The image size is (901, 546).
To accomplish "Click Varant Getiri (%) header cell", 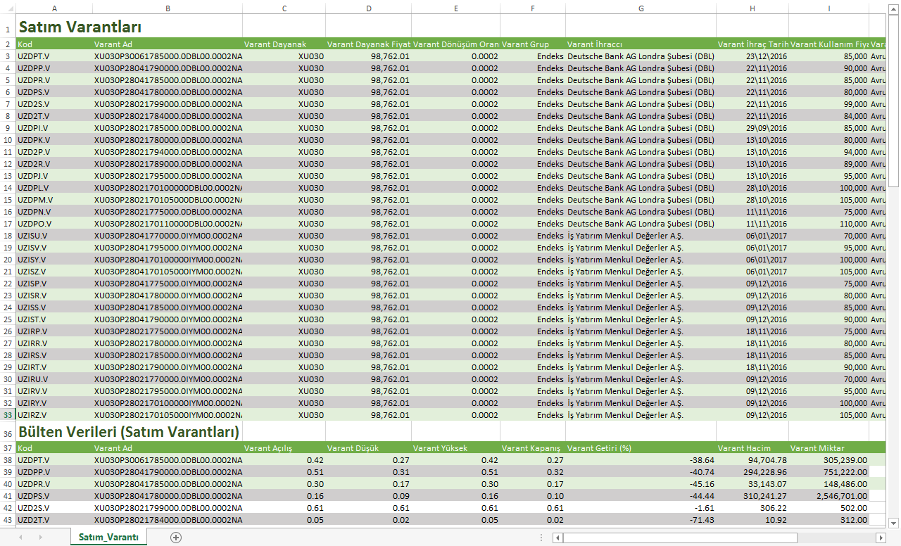I will (x=641, y=448).
